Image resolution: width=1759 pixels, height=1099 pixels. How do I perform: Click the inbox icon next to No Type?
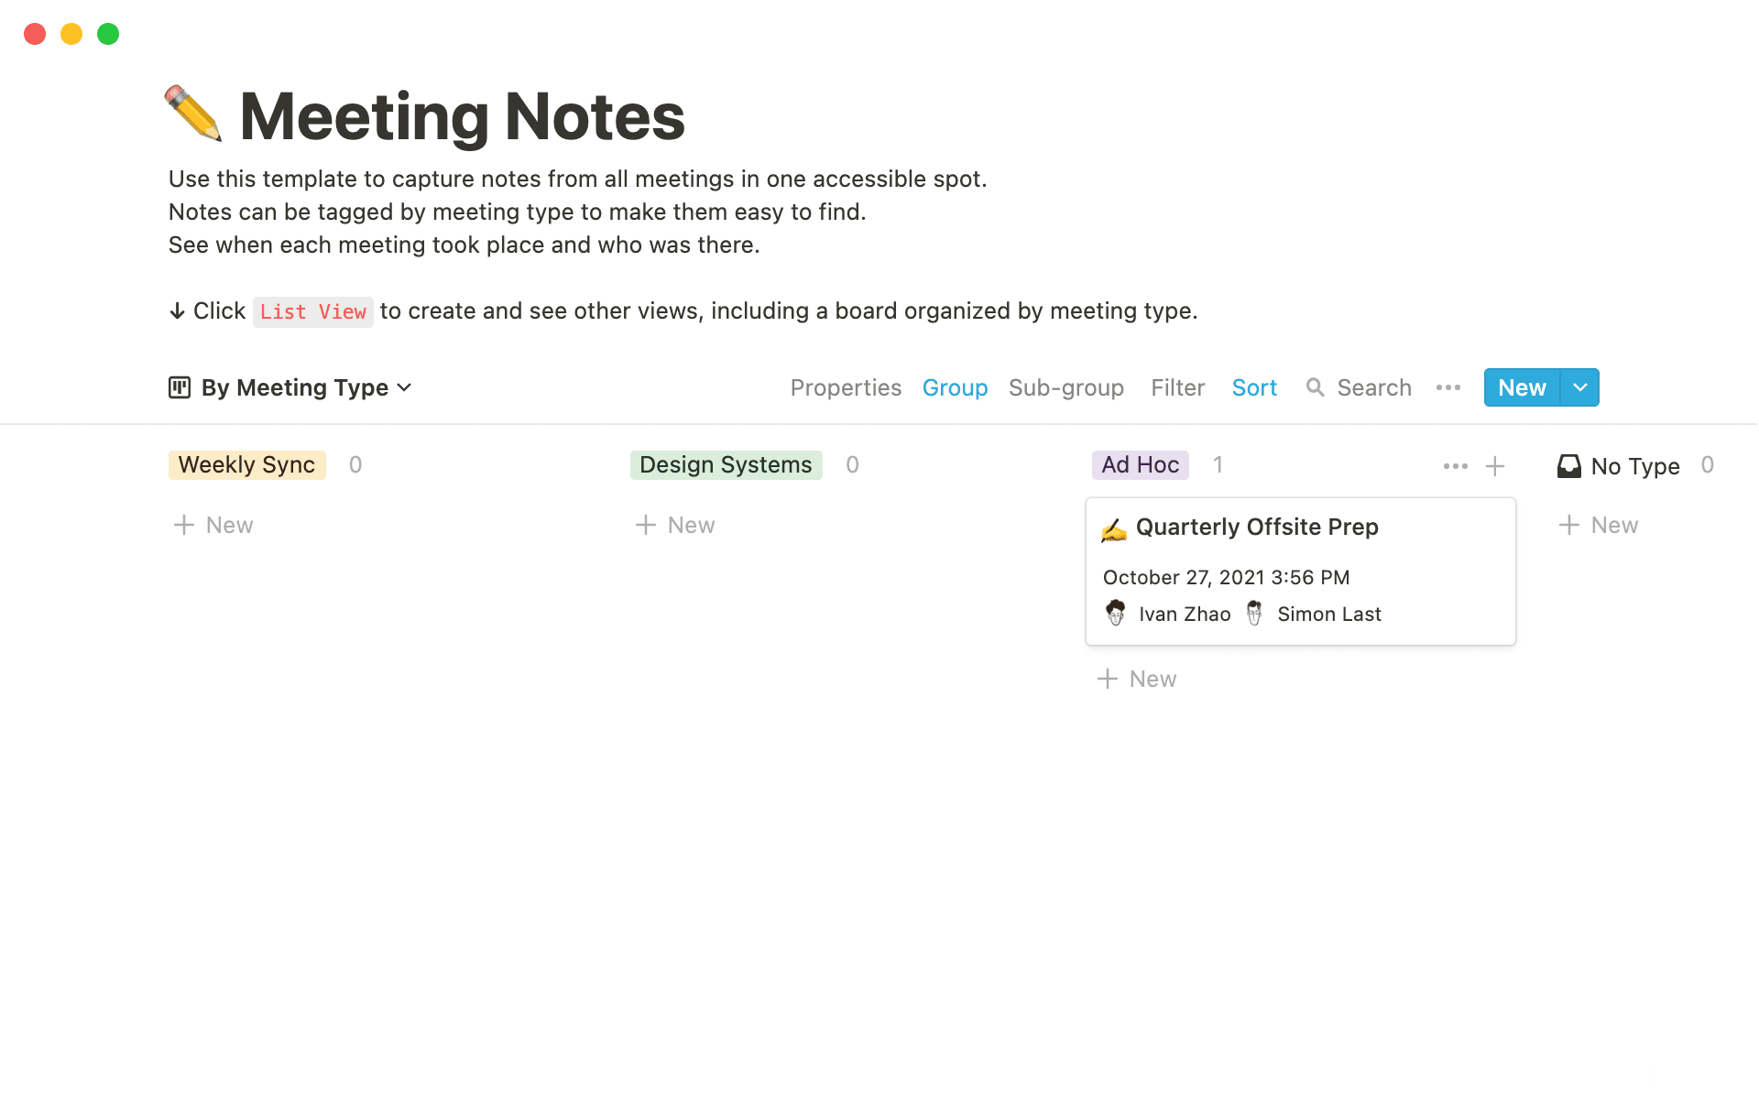1568,465
